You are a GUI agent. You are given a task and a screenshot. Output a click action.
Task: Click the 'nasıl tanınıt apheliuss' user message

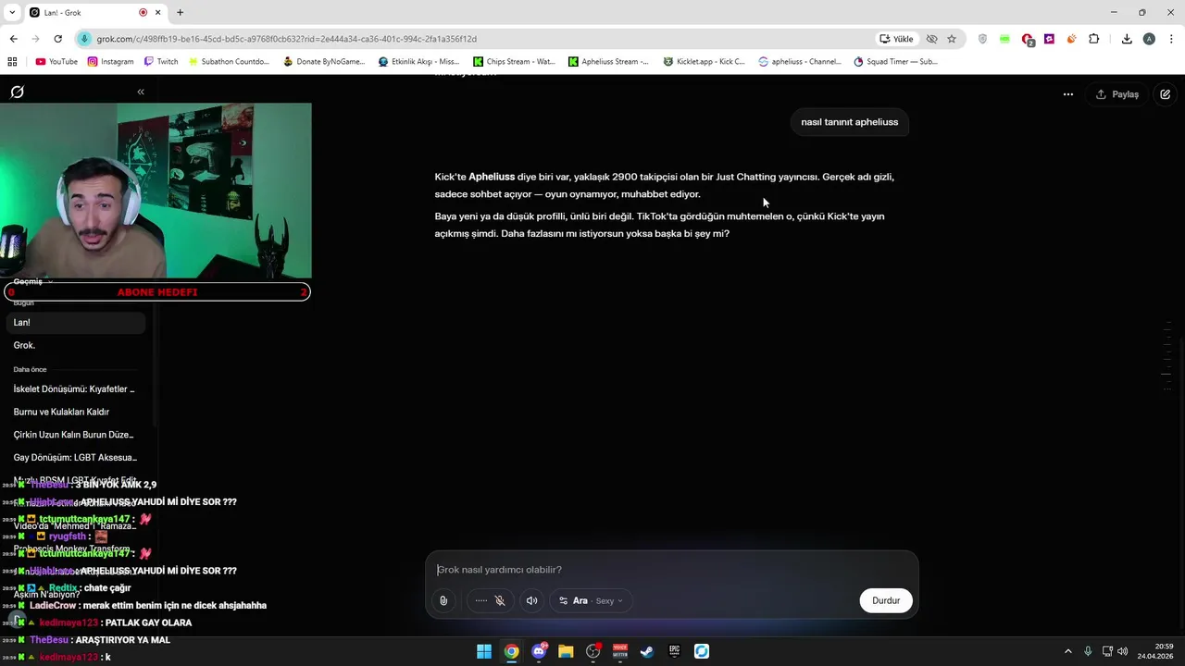(x=849, y=122)
